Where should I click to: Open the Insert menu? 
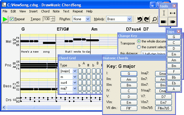(33, 11)
